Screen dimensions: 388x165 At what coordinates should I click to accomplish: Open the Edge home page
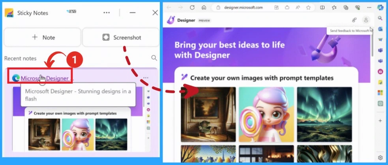coord(204,7)
